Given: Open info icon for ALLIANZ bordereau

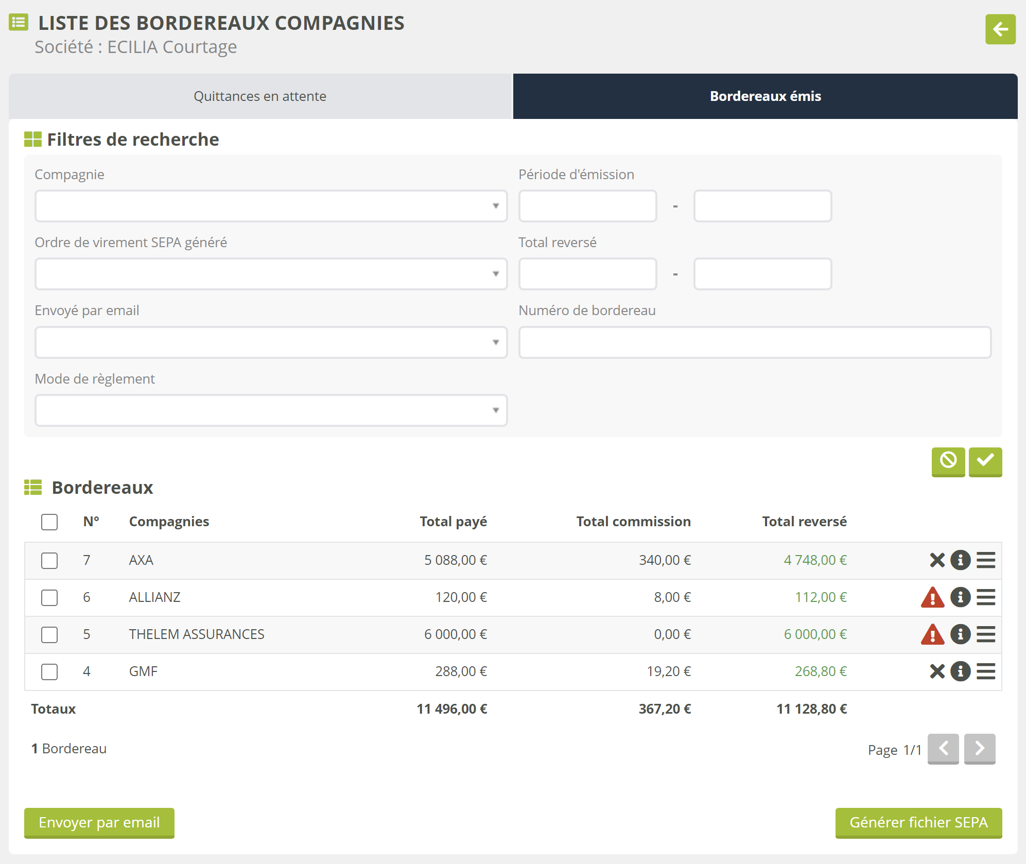Looking at the screenshot, I should coord(960,597).
